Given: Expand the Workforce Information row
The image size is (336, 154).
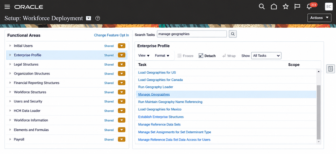Looking at the screenshot, I should (10, 120).
